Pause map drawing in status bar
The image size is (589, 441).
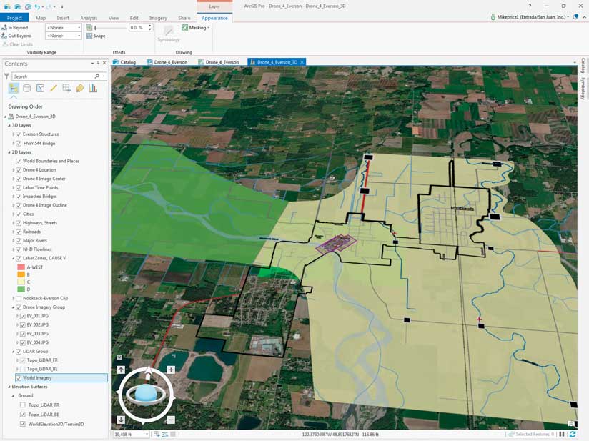click(x=562, y=434)
